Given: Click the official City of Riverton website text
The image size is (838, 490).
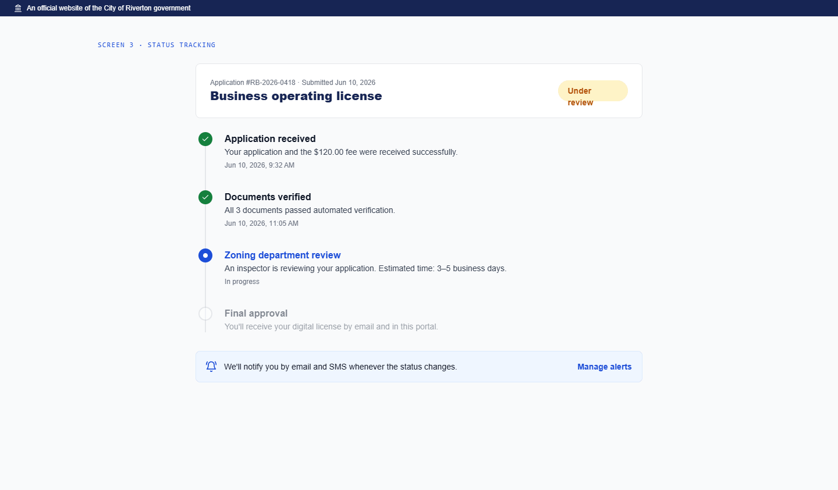Looking at the screenshot, I should tap(109, 8).
